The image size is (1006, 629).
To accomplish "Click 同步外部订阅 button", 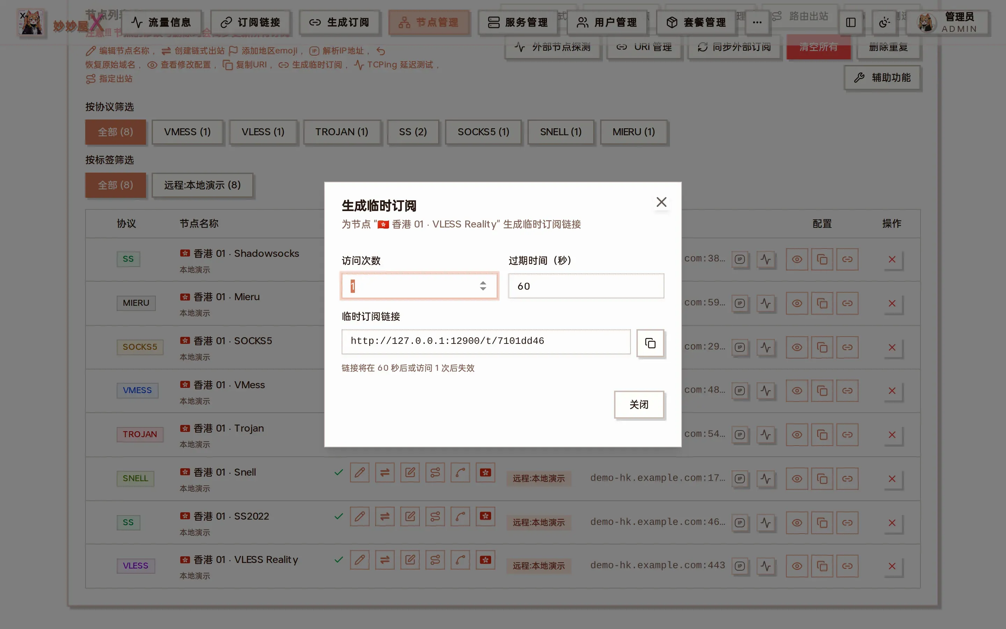I will tap(734, 47).
